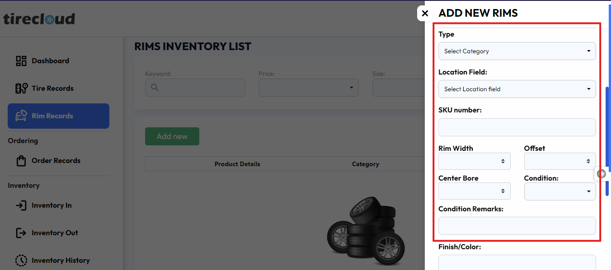Open the Type Select Category dropdown
This screenshot has width=611, height=270.
point(517,51)
